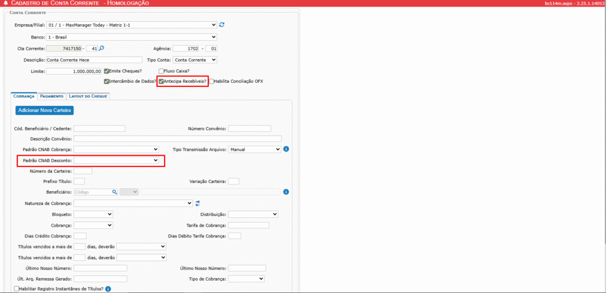Click the bell icon in the title bar

click(x=5, y=4)
